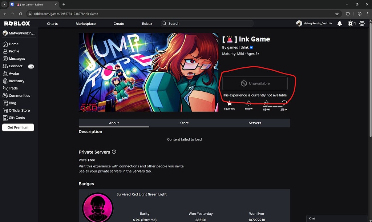Close the Ink Game browser tab

point(56,4)
